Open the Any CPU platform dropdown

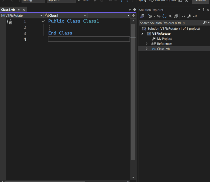tap(61, 1)
